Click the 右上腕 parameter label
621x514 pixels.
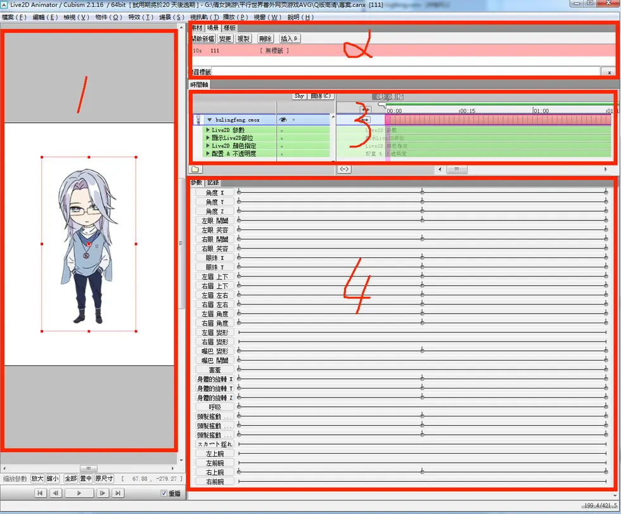point(215,472)
